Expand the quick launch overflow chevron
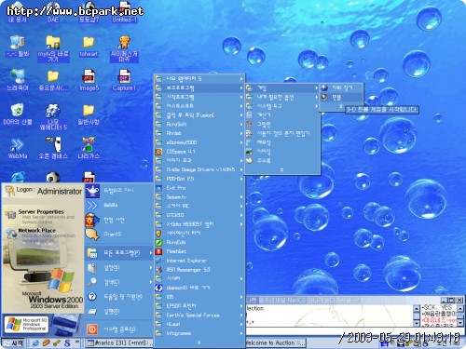Screen dimensions: 466x349 [77, 342]
